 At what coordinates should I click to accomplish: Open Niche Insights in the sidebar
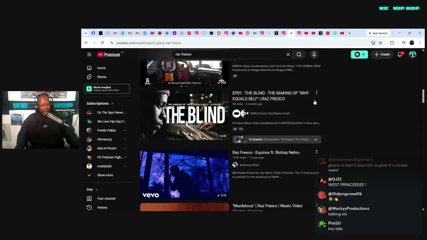point(107,89)
